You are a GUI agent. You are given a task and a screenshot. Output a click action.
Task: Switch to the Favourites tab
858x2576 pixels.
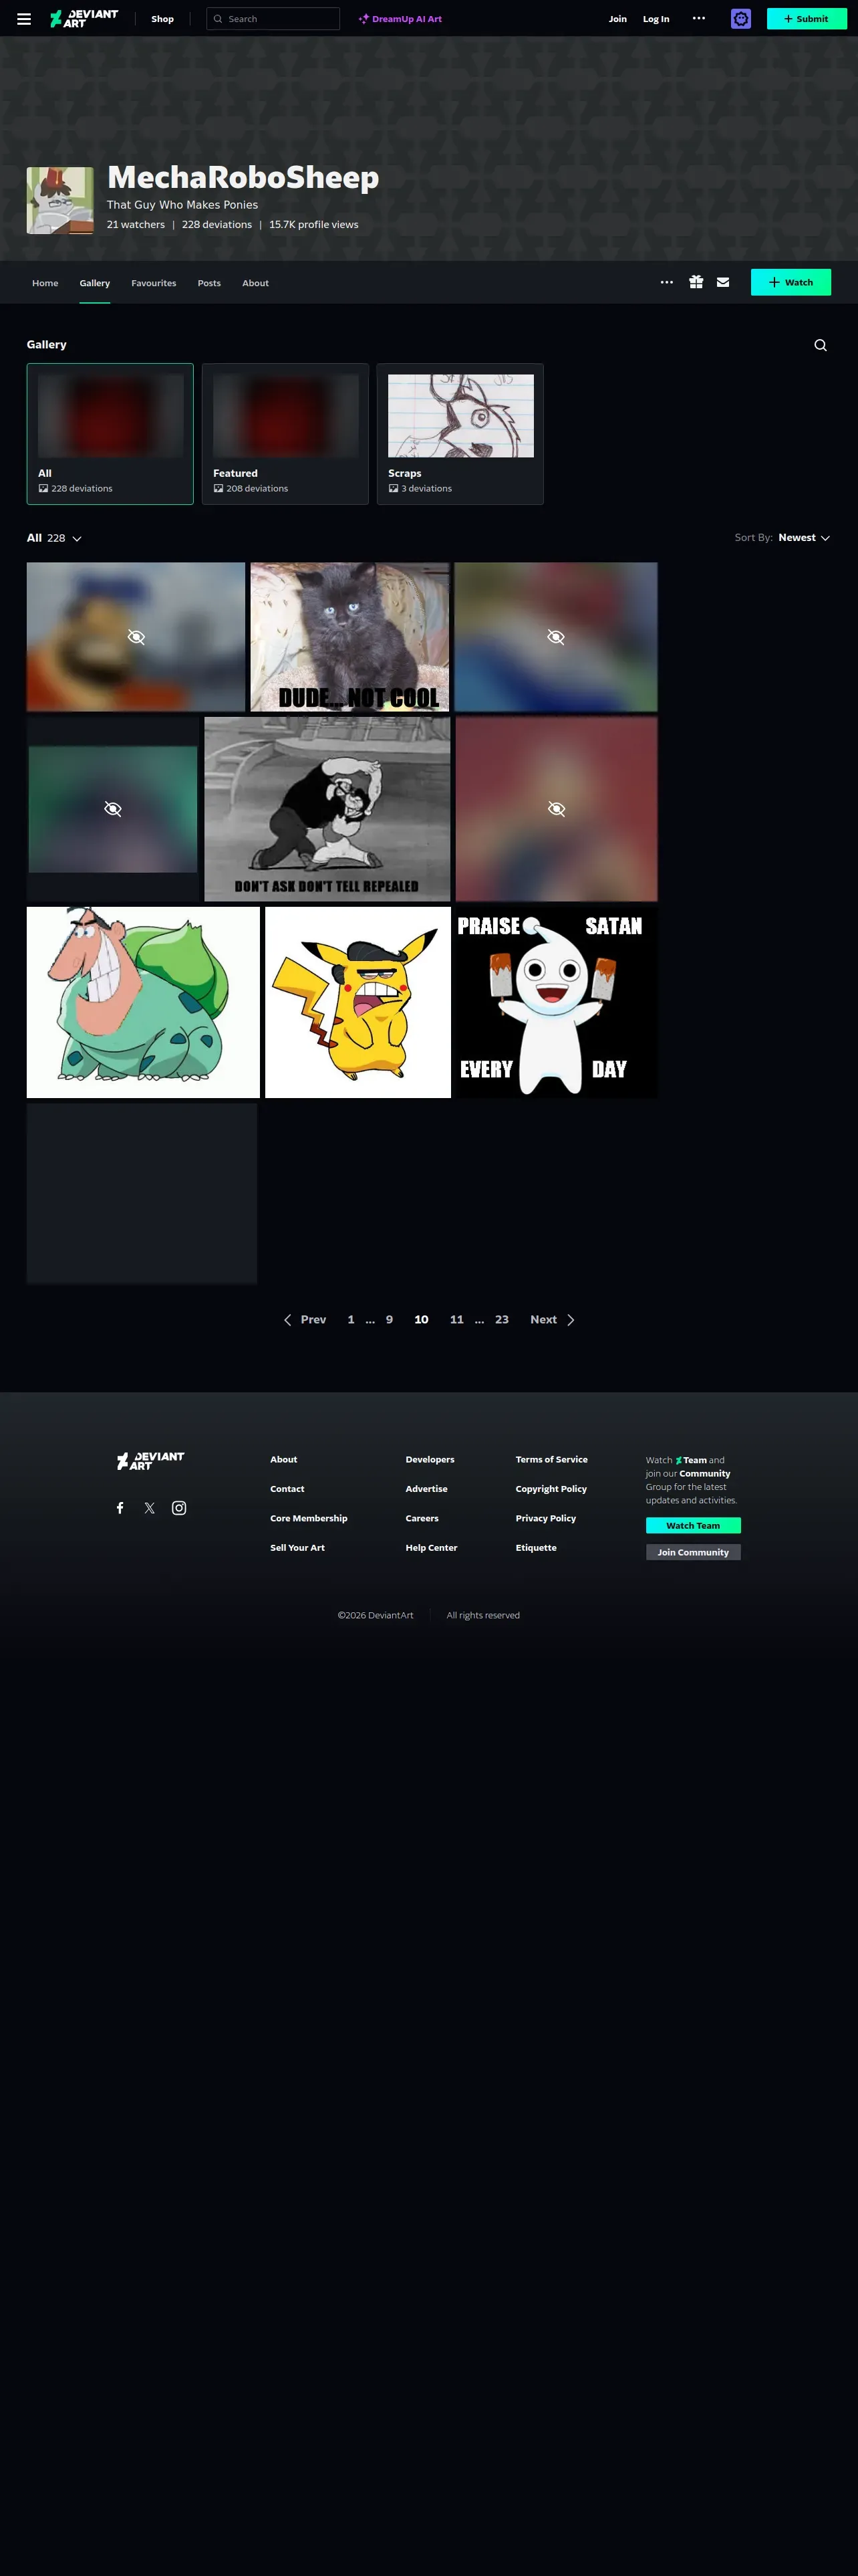[x=154, y=283]
